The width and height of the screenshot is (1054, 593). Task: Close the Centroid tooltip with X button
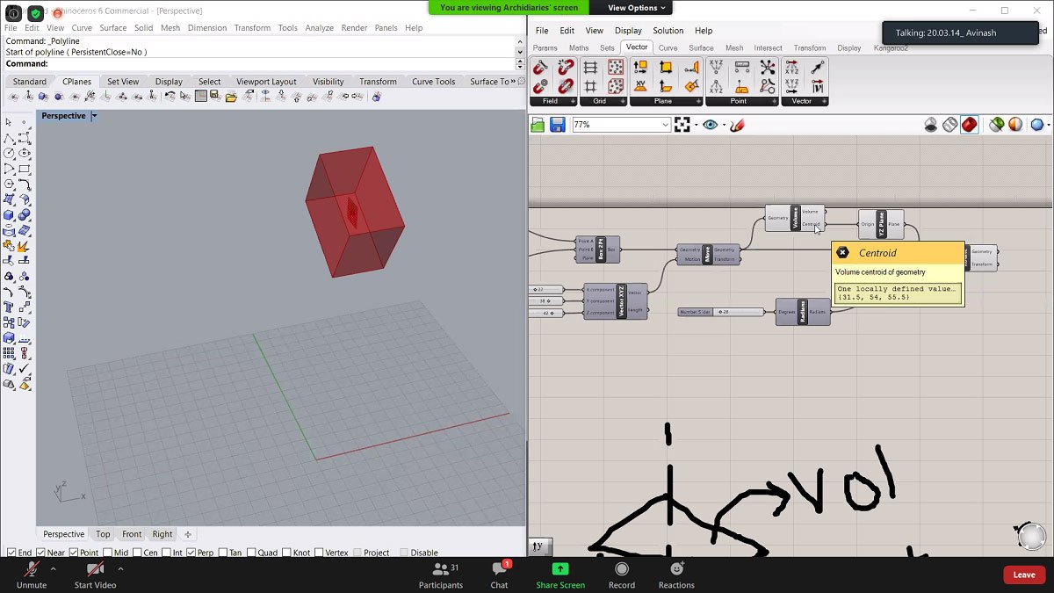pos(842,253)
